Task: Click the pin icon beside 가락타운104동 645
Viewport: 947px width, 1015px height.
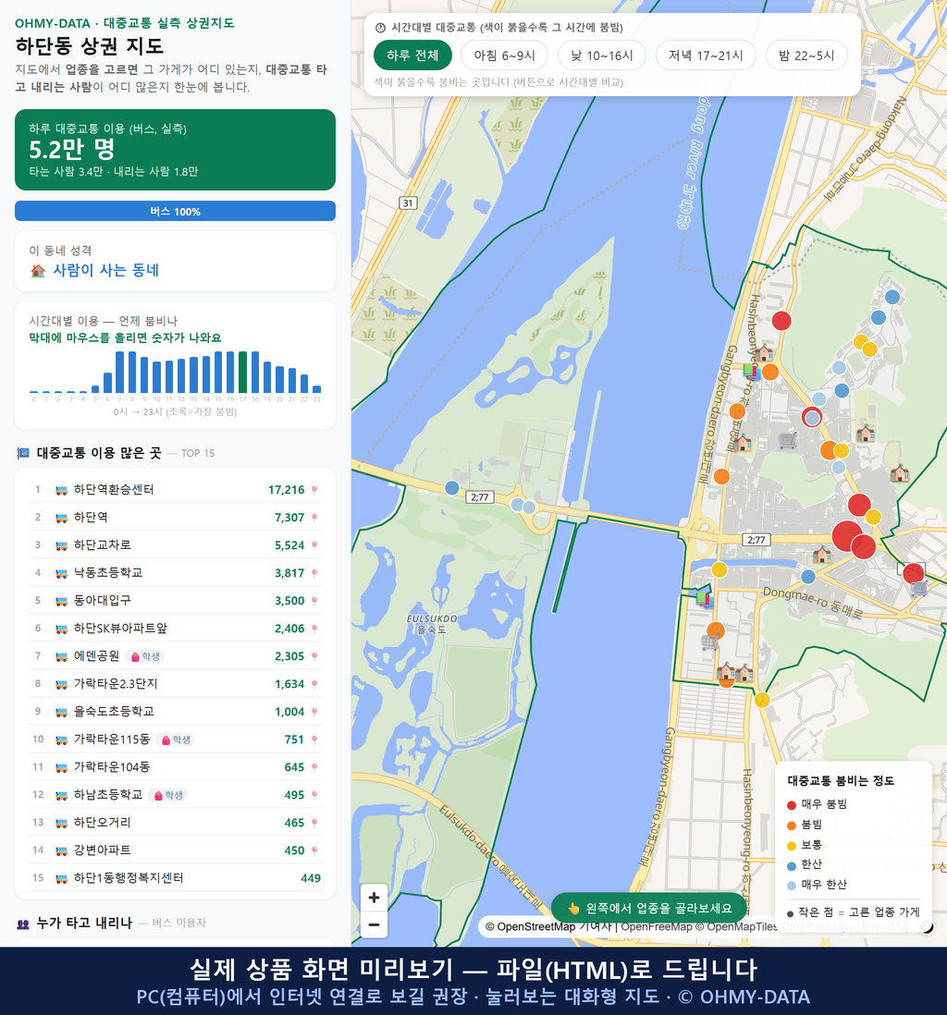Action: [x=314, y=768]
